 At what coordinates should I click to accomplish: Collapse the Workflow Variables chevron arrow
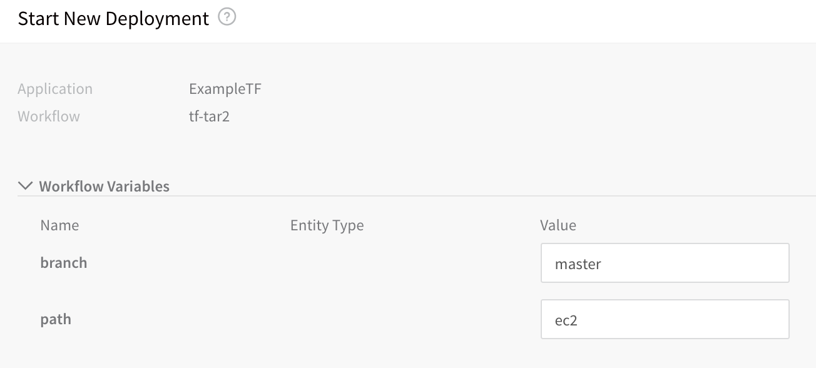pyautogui.click(x=26, y=186)
